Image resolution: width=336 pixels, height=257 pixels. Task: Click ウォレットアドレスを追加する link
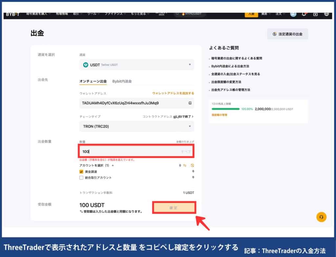point(173,93)
